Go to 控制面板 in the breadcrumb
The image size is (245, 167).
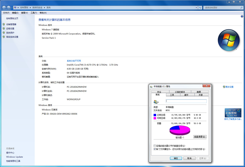(x=24, y=8)
